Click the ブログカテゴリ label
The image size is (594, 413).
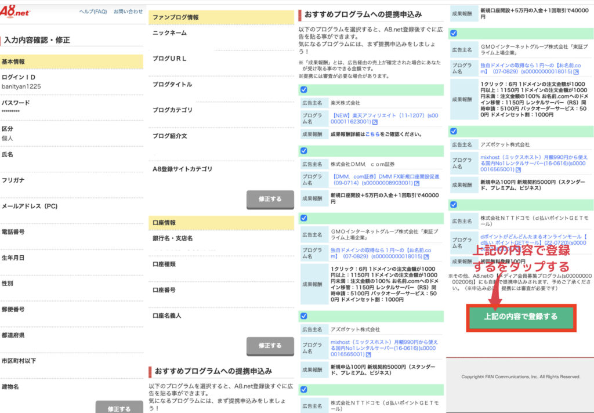(x=172, y=110)
